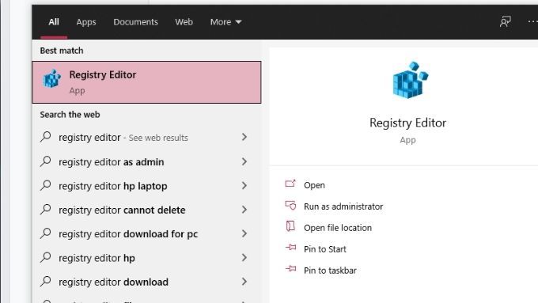Click Open in the preview actions

314,185
